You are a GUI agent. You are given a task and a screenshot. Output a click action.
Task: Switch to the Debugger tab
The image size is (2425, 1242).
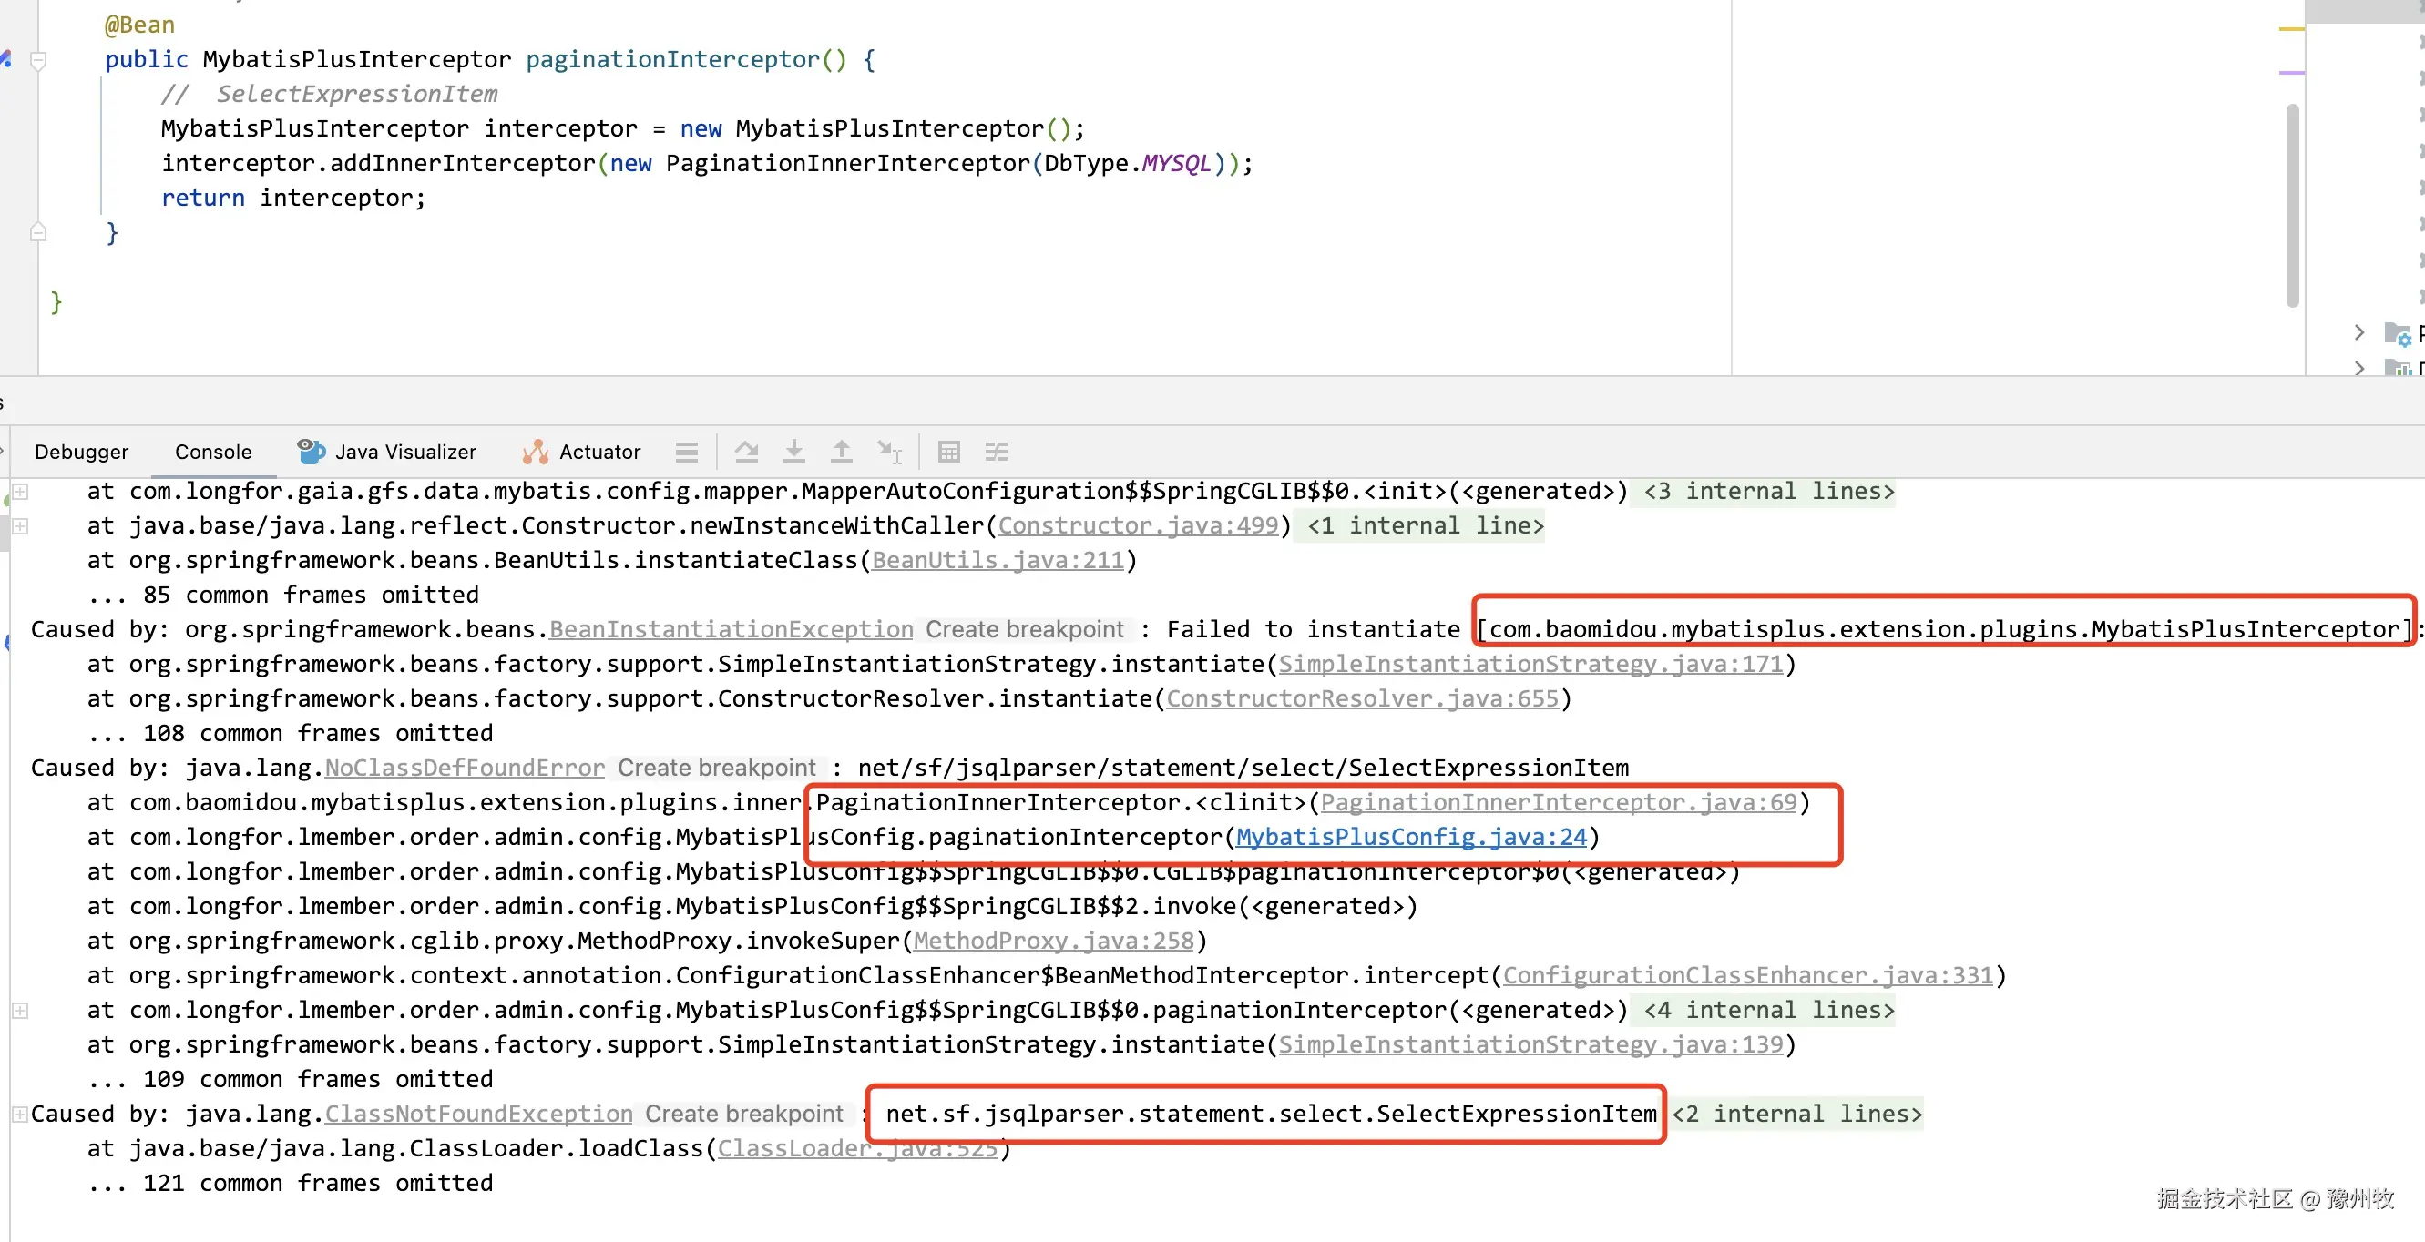pyautogui.click(x=81, y=452)
